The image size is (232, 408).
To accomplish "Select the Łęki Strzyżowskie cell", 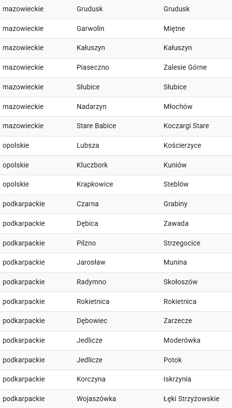I will point(191,399).
